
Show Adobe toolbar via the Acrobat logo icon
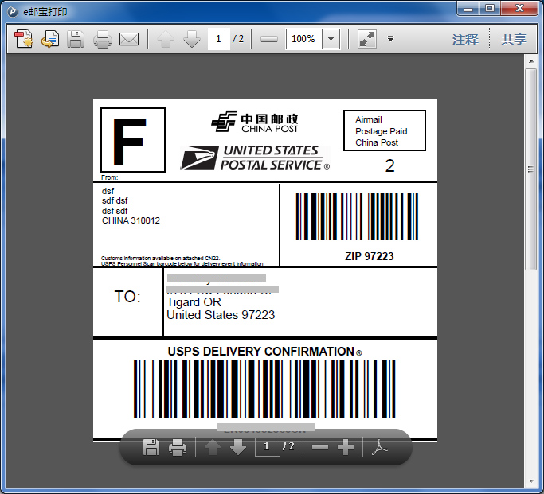380,447
